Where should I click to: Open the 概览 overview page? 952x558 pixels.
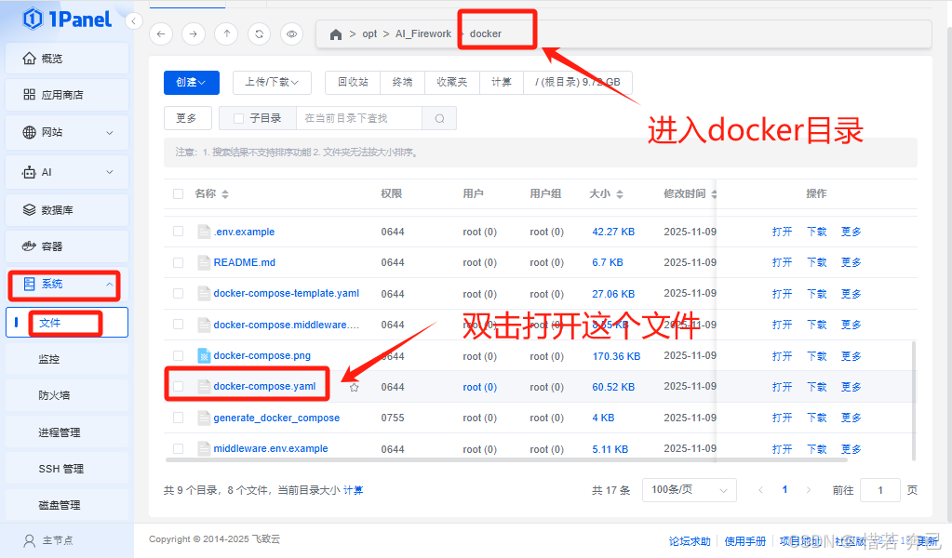coord(67,59)
